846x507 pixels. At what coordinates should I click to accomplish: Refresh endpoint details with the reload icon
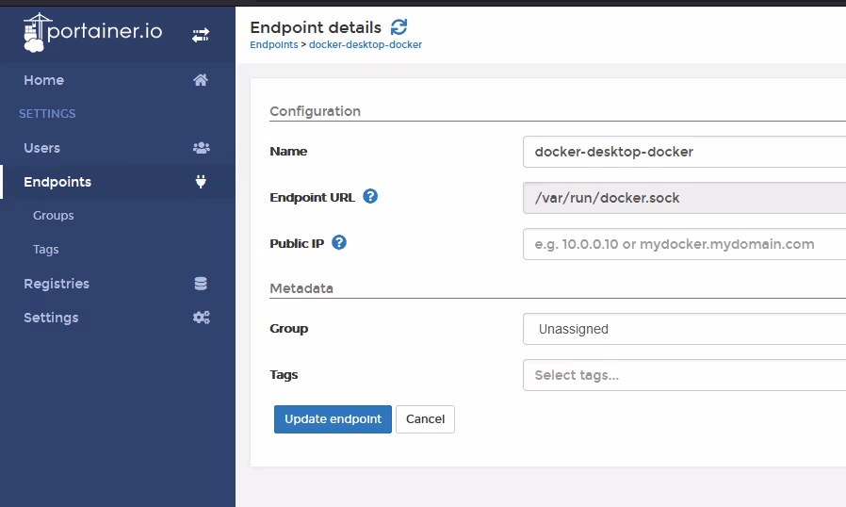coord(399,26)
